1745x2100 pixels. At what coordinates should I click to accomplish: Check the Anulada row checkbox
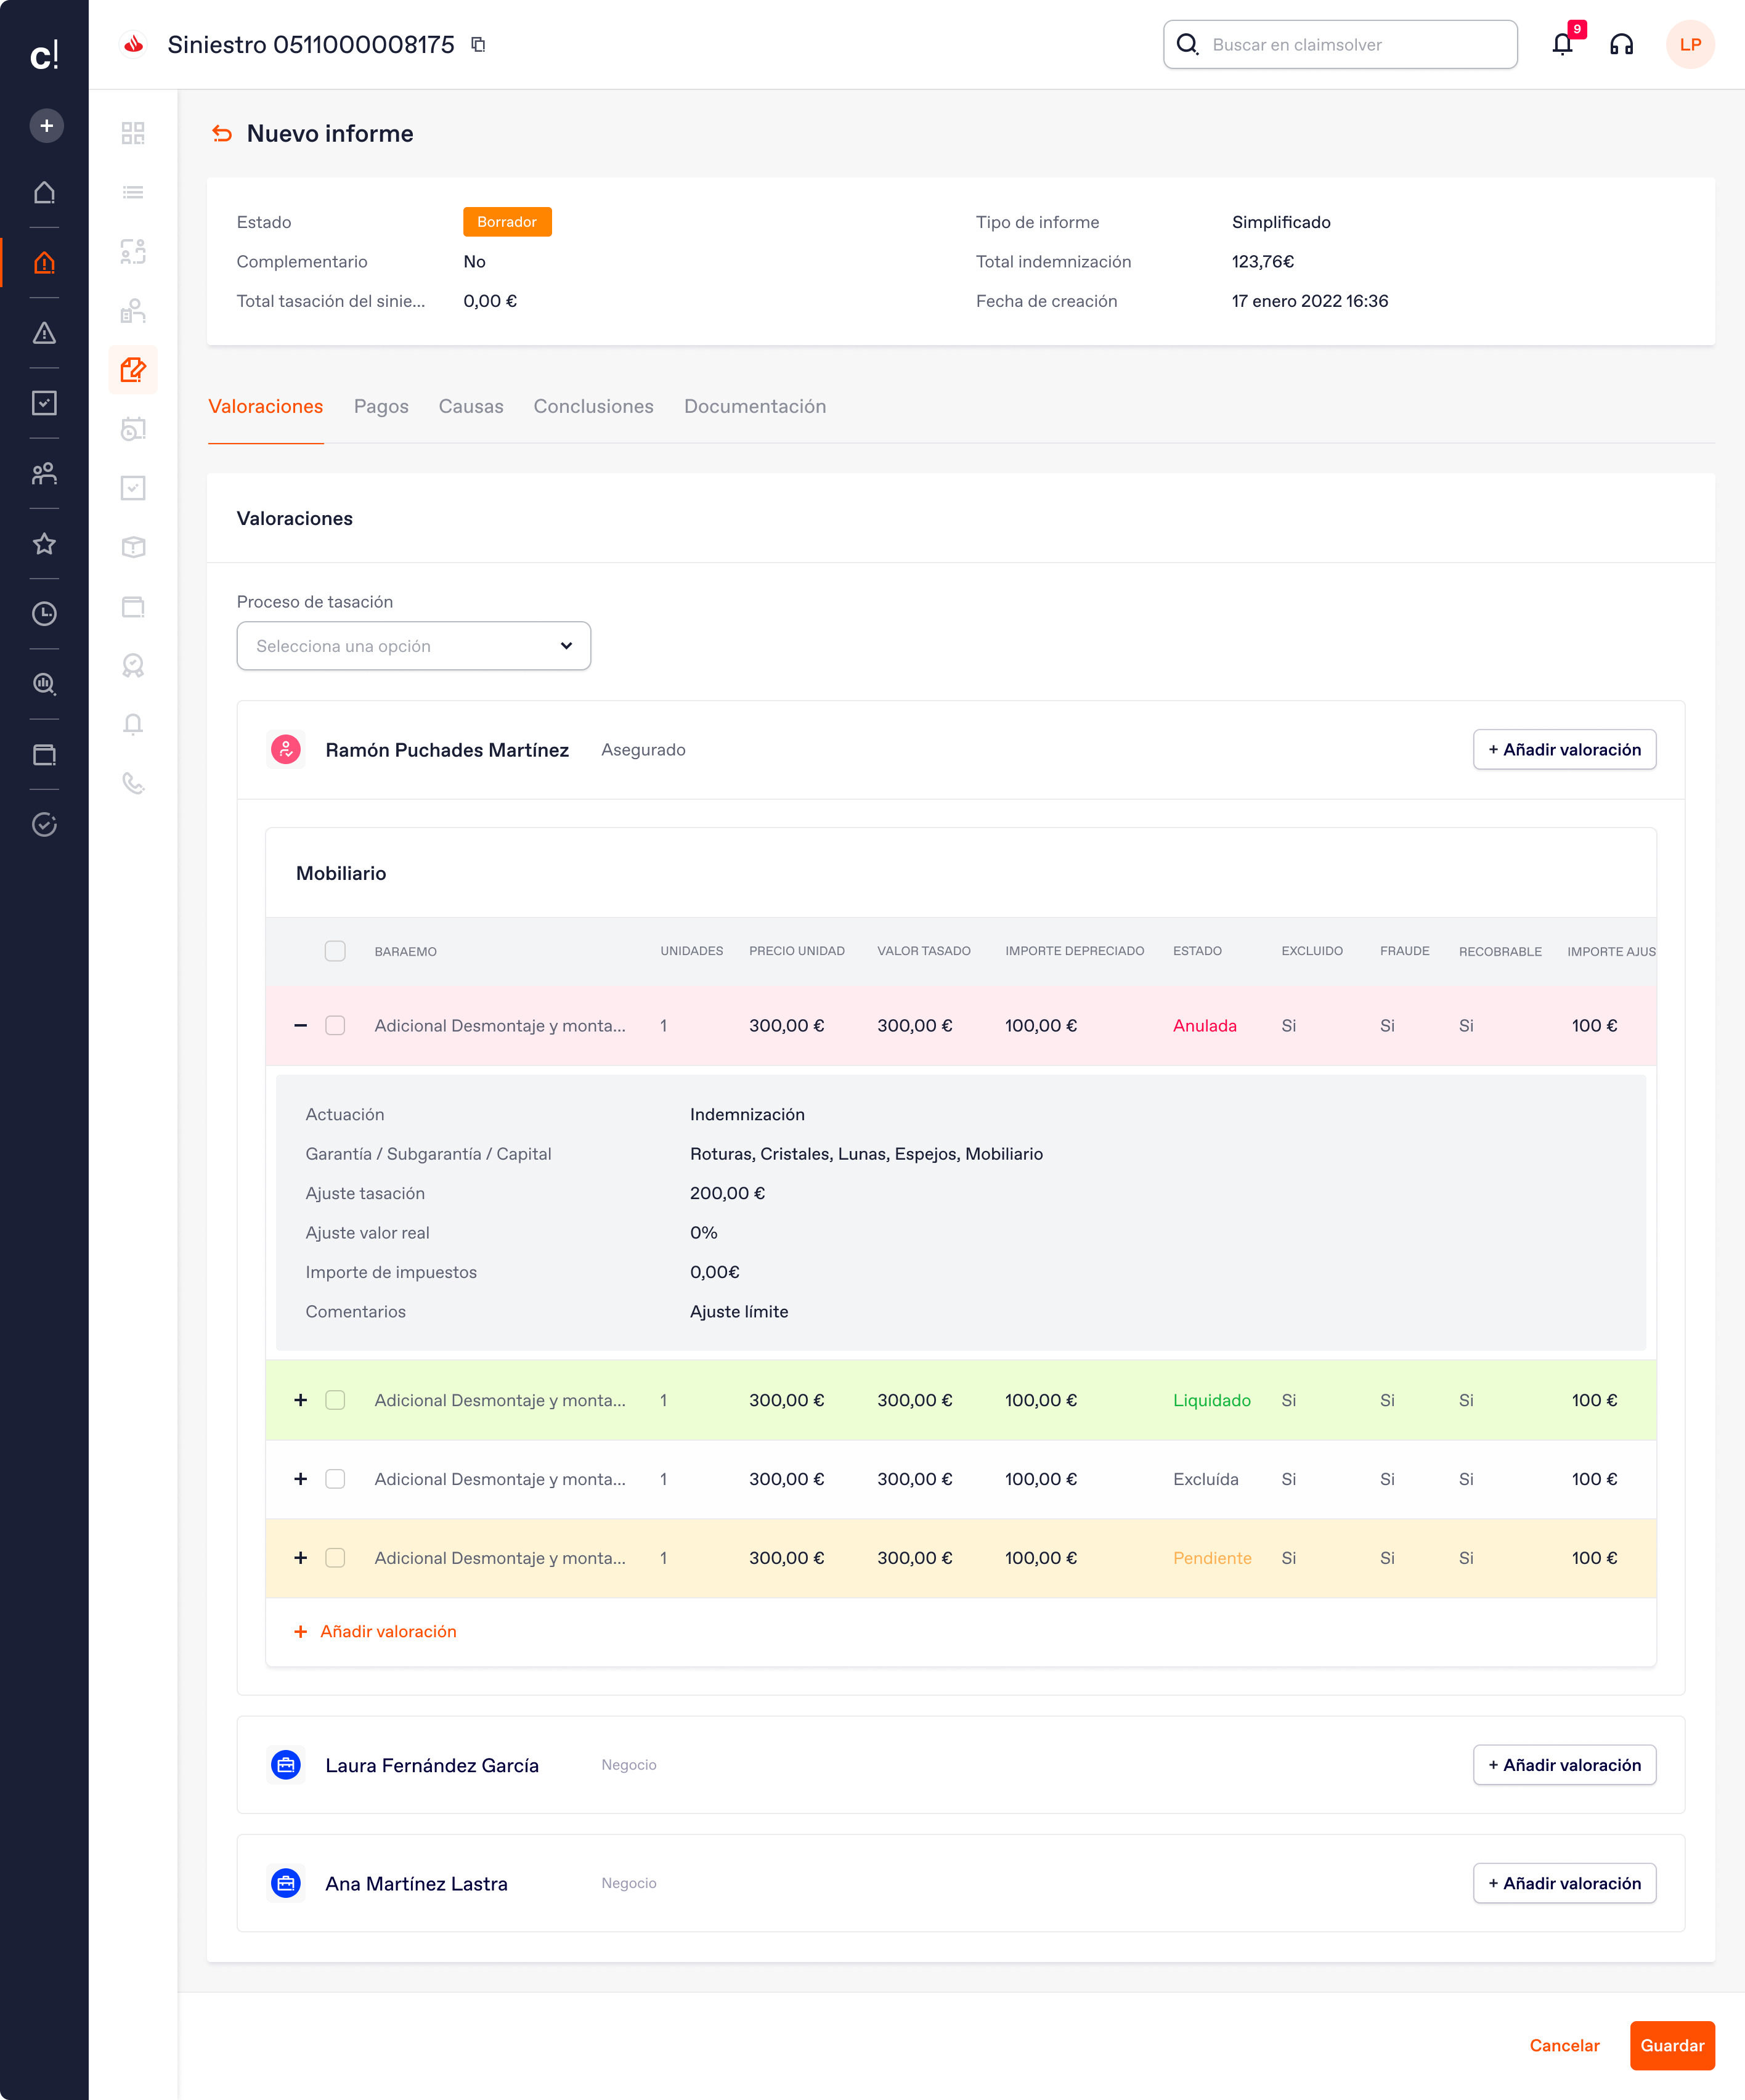[335, 1026]
